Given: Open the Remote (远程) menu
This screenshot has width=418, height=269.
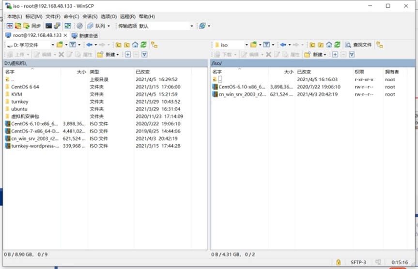Looking at the screenshot, I should point(128,16).
